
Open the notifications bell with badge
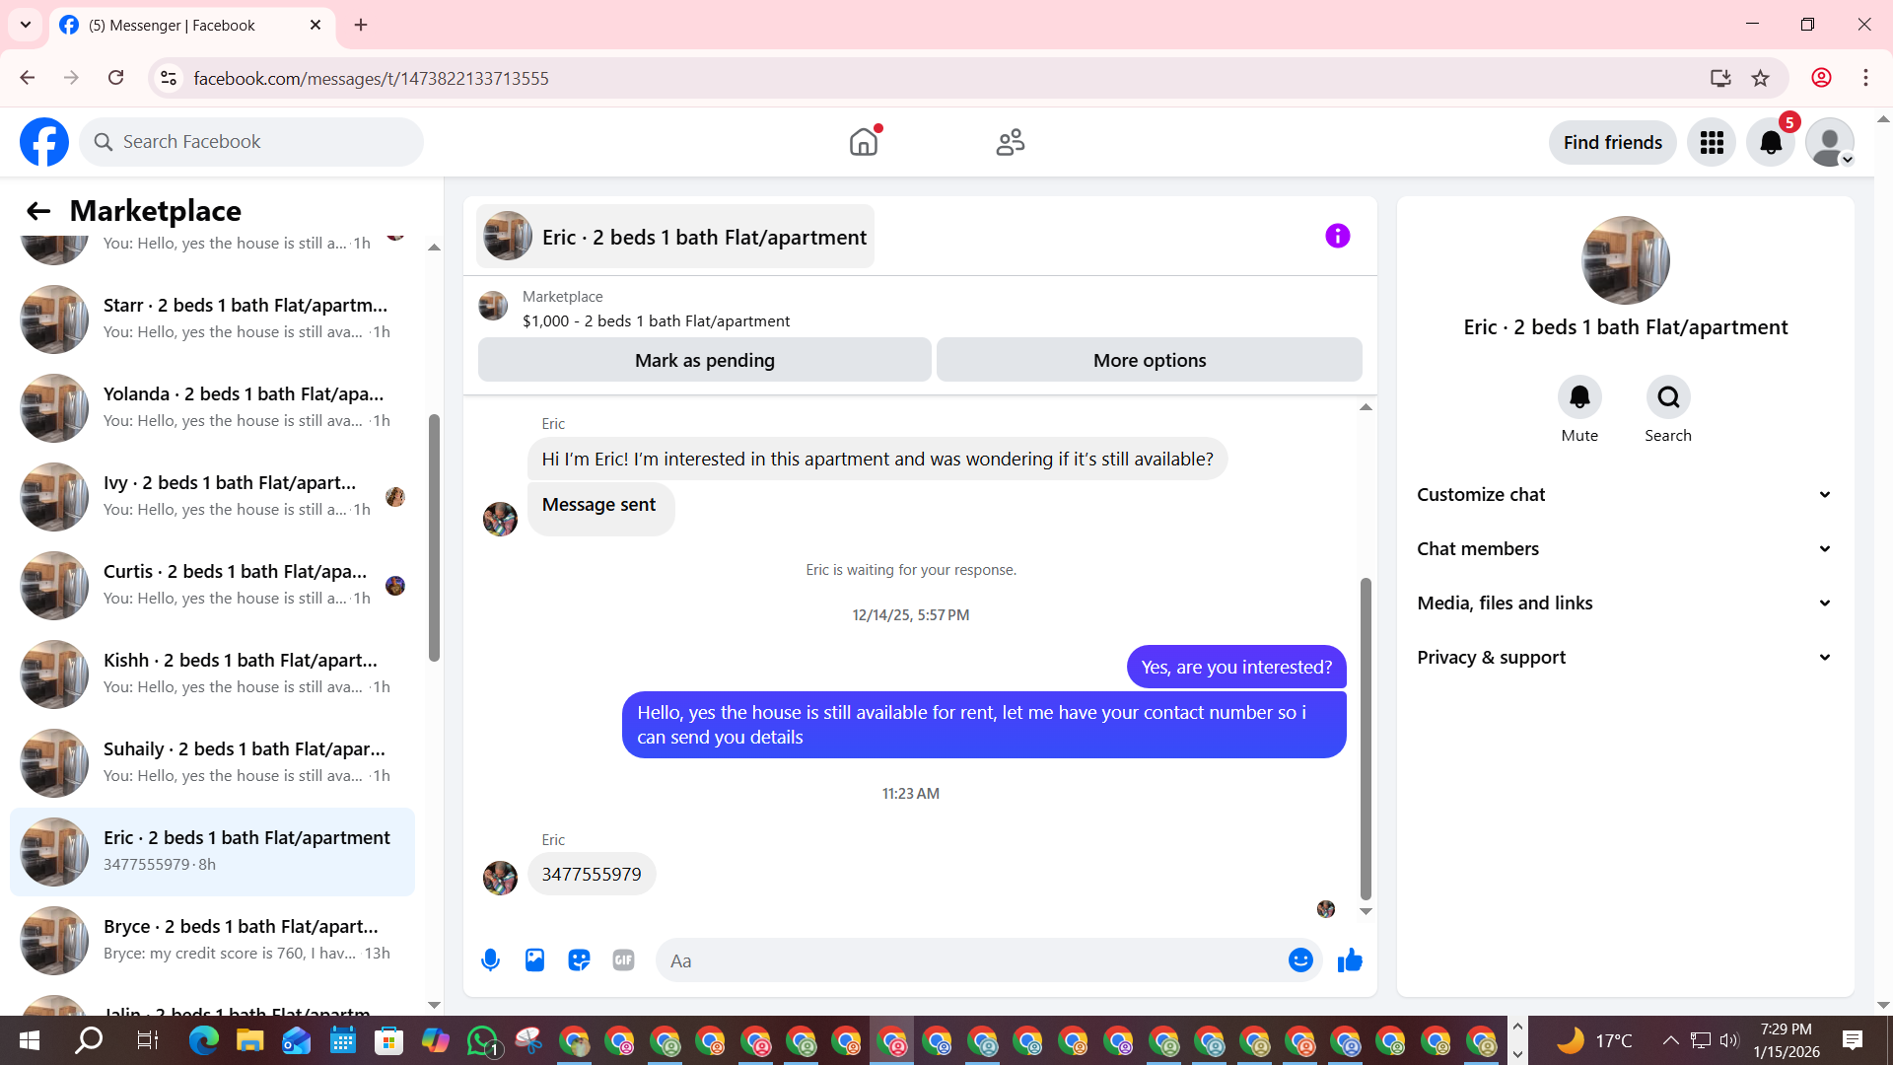point(1771,143)
